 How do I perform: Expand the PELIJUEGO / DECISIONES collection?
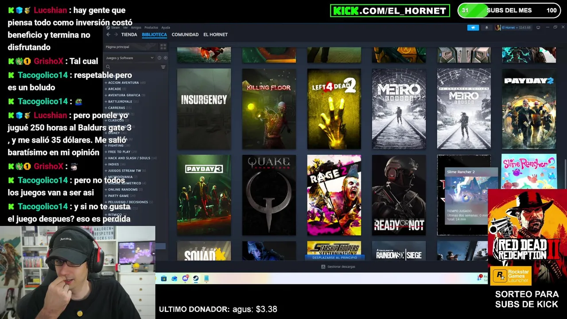point(129,202)
